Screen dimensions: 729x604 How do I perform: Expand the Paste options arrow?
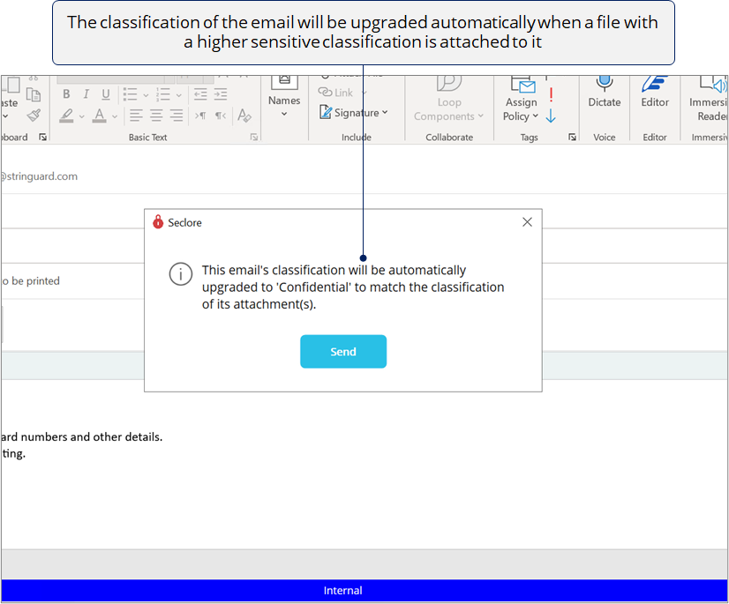click(5, 116)
